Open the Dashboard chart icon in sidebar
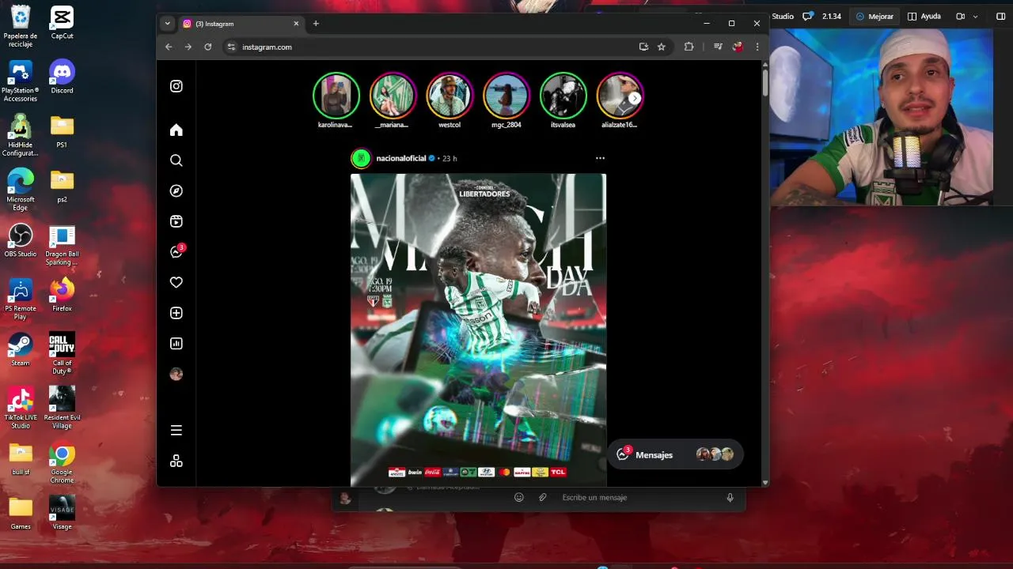 coord(176,344)
